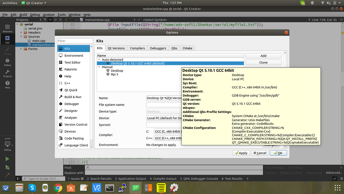
Task: Select the Language Client category
Action: point(74,145)
